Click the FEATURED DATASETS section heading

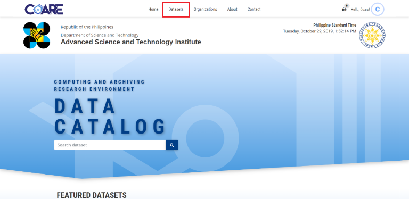coord(92,195)
